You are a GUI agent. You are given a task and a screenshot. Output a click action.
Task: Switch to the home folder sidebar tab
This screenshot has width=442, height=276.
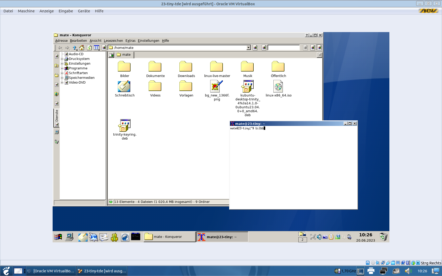point(57,75)
